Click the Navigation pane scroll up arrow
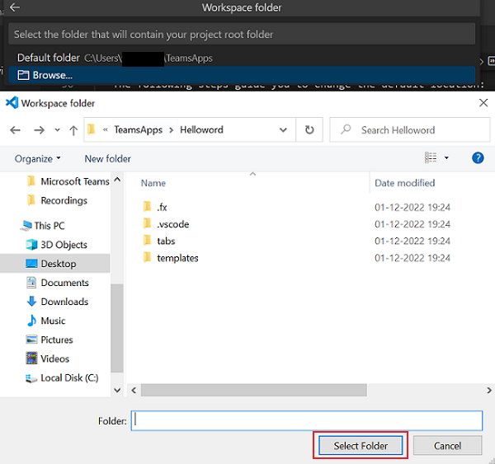Image resolution: width=495 pixels, height=464 pixels. tap(117, 180)
